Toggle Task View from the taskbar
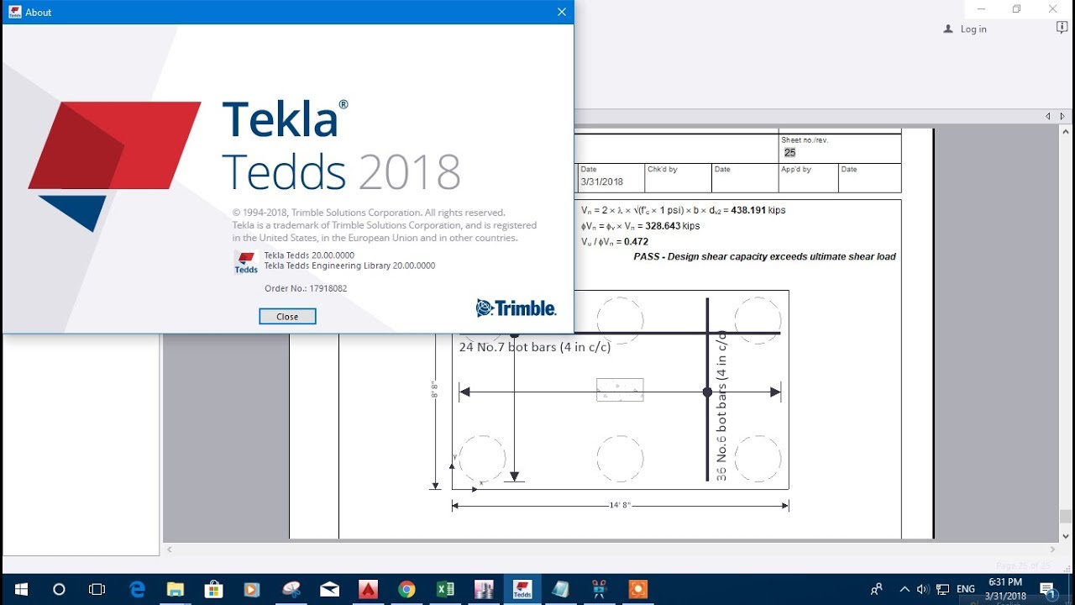The image size is (1075, 605). click(x=96, y=589)
